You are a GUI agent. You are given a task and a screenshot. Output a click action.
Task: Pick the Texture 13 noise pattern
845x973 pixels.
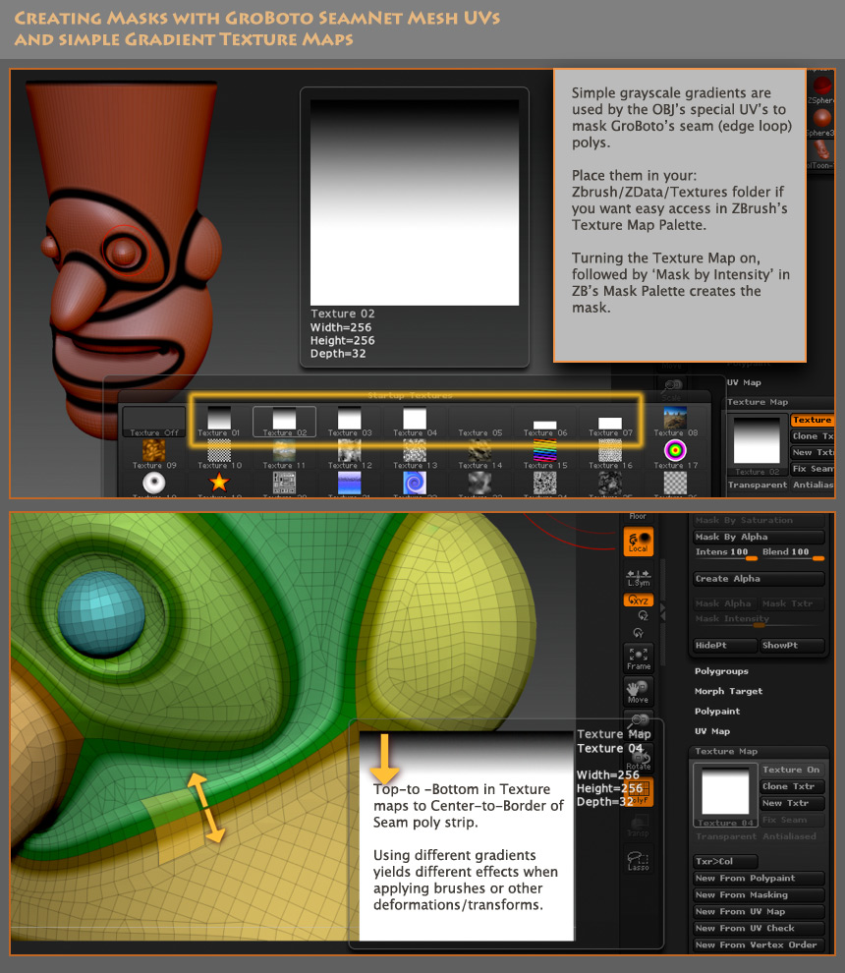pyautogui.click(x=415, y=454)
